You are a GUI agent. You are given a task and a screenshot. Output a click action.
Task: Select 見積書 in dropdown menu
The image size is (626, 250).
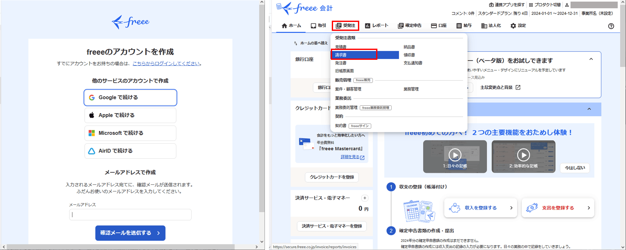341,47
